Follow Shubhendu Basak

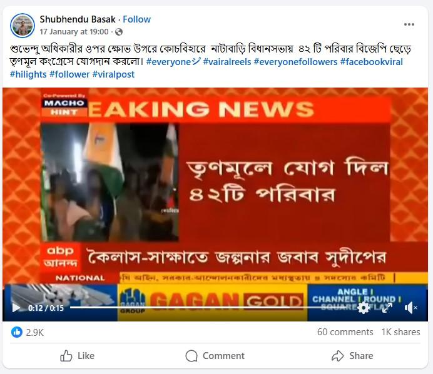(136, 19)
